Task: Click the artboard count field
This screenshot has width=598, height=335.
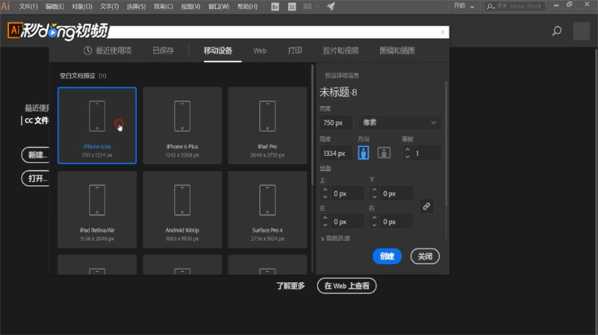Action: coord(426,153)
